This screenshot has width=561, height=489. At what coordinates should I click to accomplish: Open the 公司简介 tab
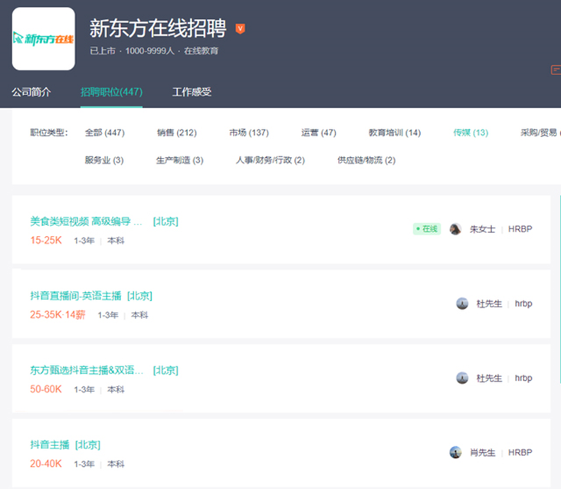point(31,92)
